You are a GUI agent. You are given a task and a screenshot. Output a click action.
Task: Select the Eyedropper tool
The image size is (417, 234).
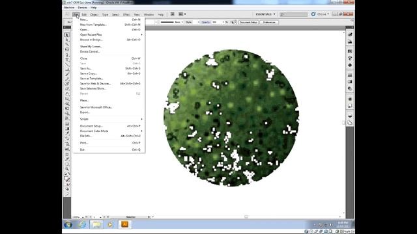[x=67, y=134]
